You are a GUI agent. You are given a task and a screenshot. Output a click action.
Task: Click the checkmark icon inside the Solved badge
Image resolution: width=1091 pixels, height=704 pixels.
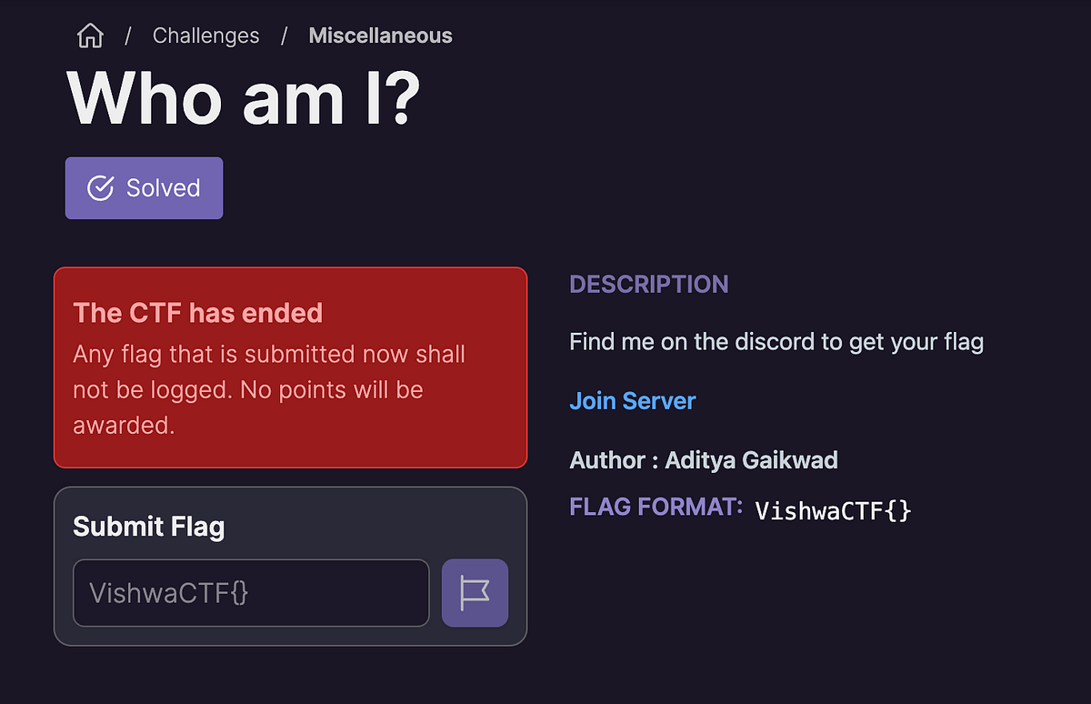(100, 187)
